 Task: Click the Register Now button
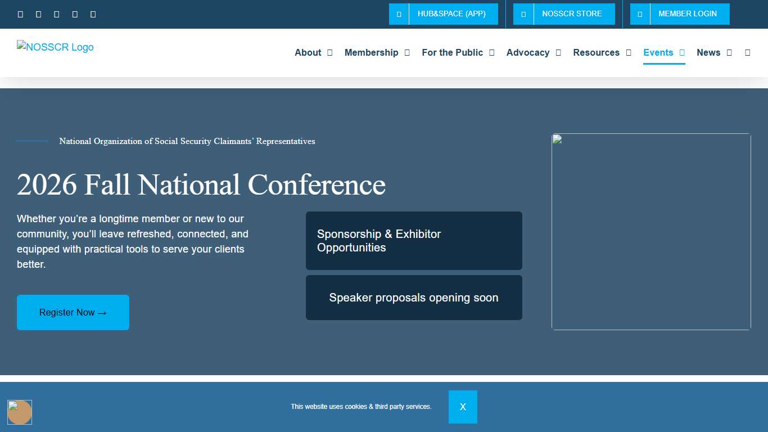coord(73,312)
